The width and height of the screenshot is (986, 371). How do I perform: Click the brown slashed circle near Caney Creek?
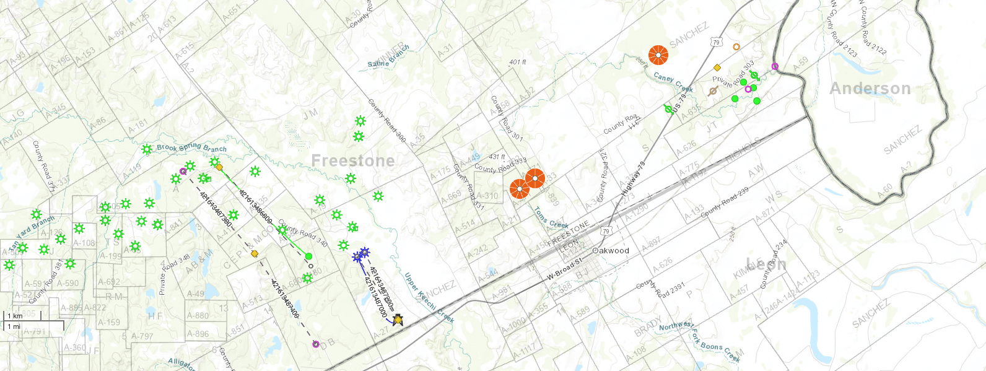click(x=713, y=91)
